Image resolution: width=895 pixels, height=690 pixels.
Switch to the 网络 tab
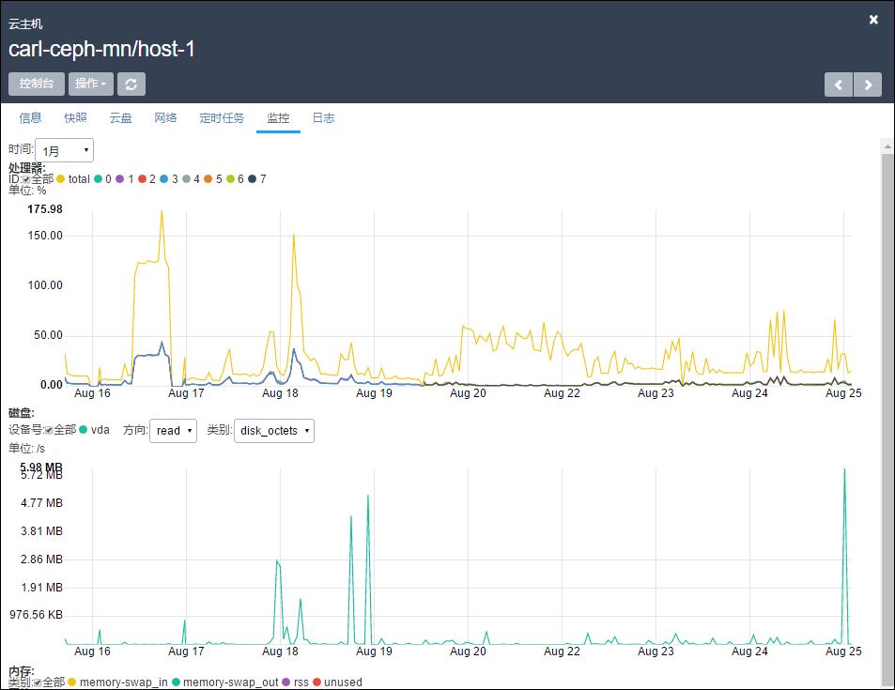click(165, 118)
